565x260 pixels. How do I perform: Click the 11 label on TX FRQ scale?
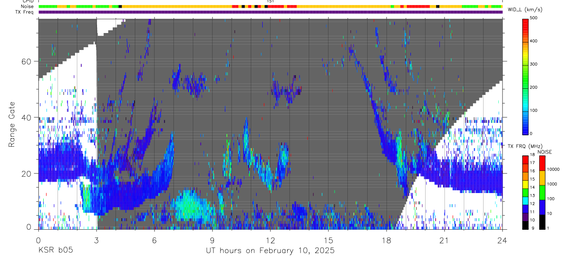pyautogui.click(x=533, y=212)
